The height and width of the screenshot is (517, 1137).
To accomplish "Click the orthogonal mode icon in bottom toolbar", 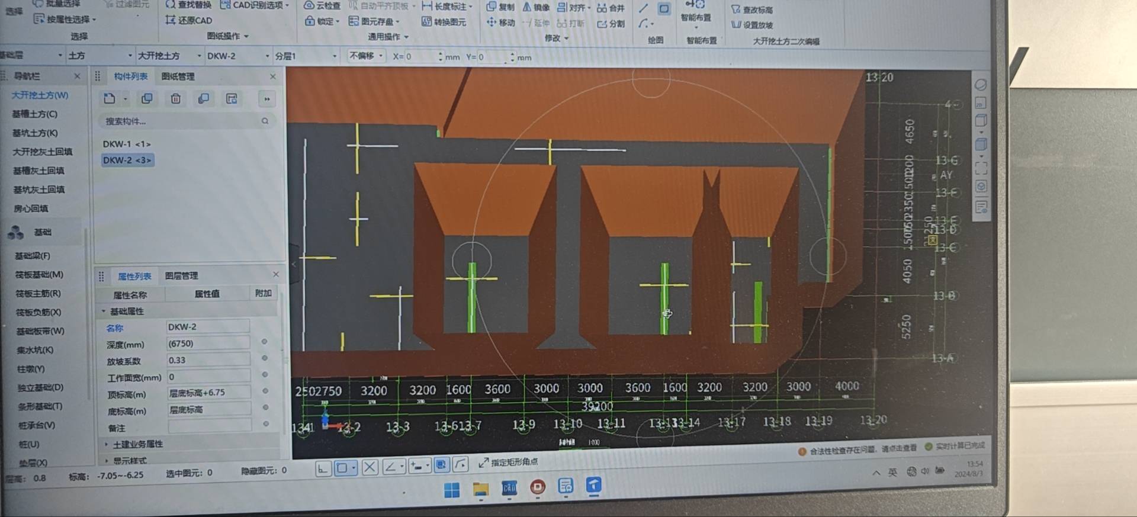I will point(323,469).
